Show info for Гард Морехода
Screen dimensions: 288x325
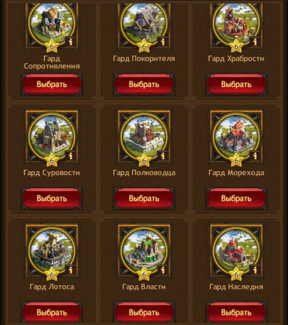click(255, 156)
